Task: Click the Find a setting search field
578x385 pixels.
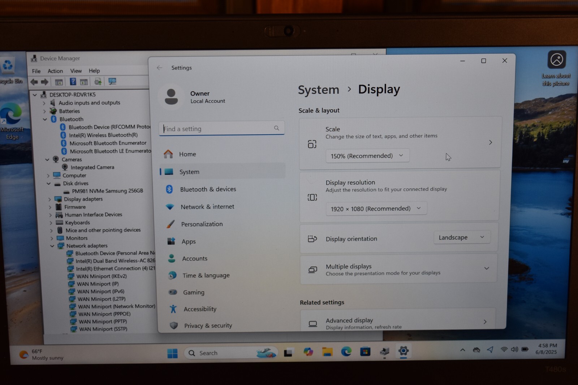Action: click(x=221, y=128)
